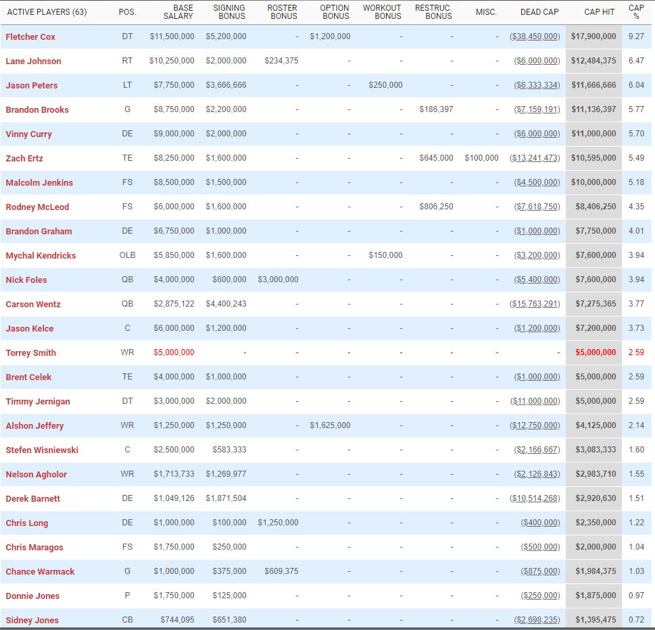655x630 pixels.
Task: Open Torrey Smith player link
Action: click(31, 352)
